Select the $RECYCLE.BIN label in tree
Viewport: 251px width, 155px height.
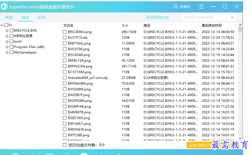[25, 31]
